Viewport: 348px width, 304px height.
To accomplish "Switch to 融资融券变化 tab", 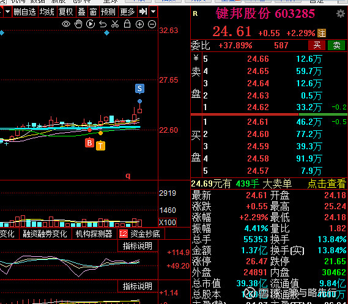I will click(45, 234).
